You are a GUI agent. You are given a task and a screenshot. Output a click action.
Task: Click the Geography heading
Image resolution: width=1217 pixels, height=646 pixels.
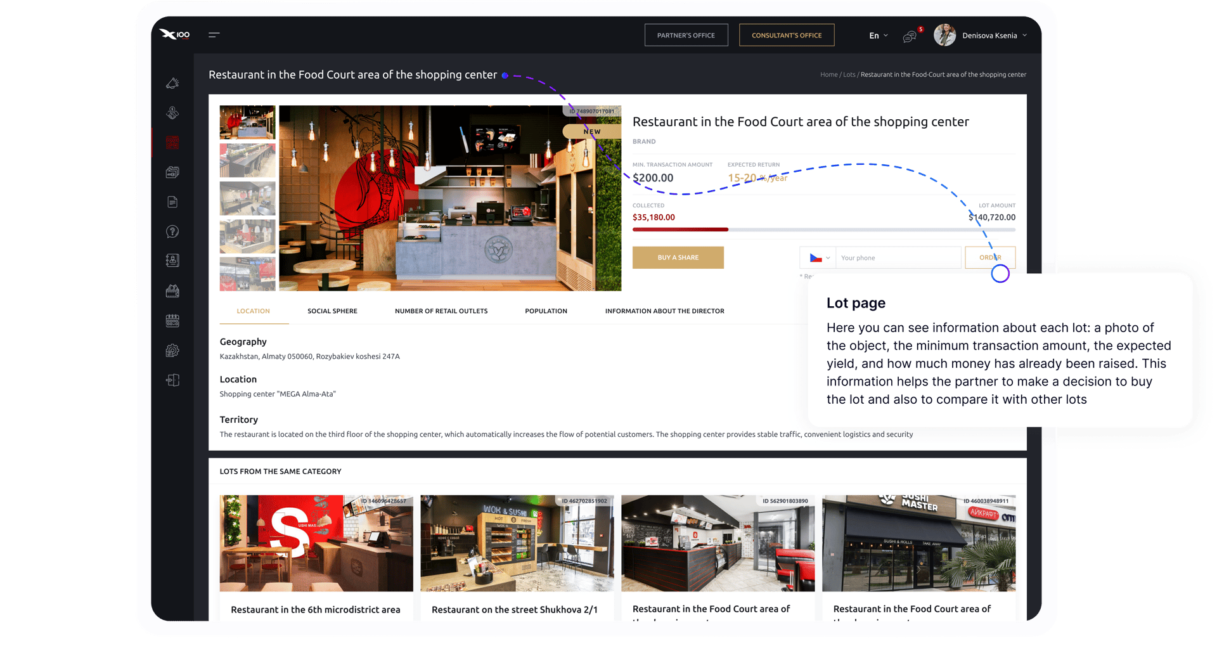[243, 342]
